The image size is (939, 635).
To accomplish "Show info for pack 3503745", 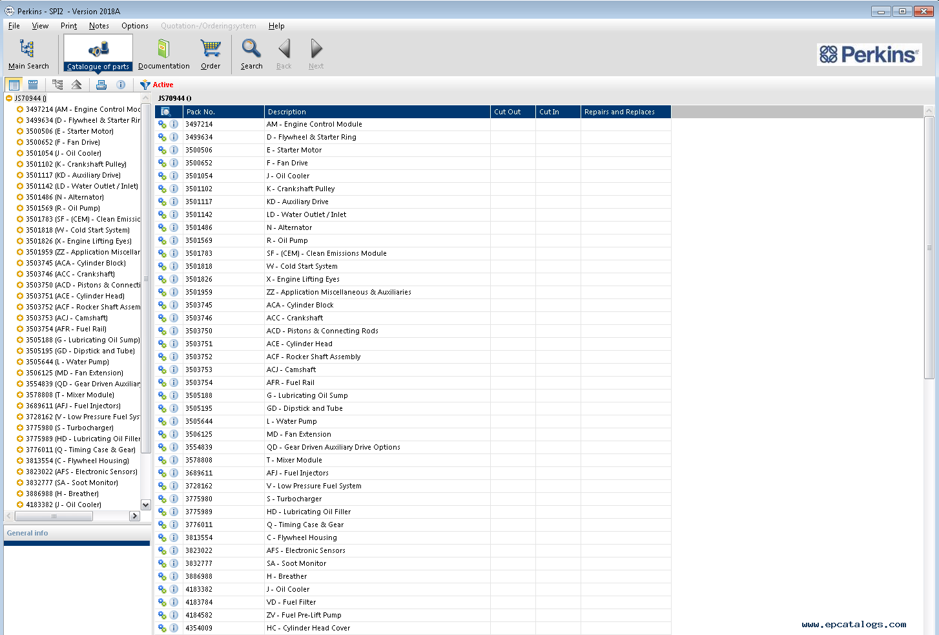I will tap(174, 305).
